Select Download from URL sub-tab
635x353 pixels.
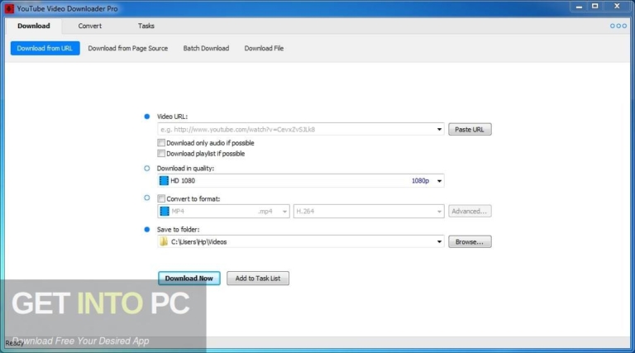[45, 48]
